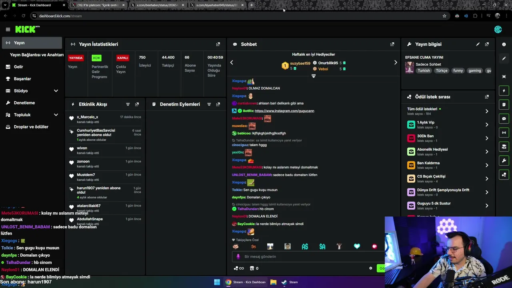This screenshot has height=288, width=512.
Task: Open Droplar ve ödüller menu item
Action: (32, 127)
